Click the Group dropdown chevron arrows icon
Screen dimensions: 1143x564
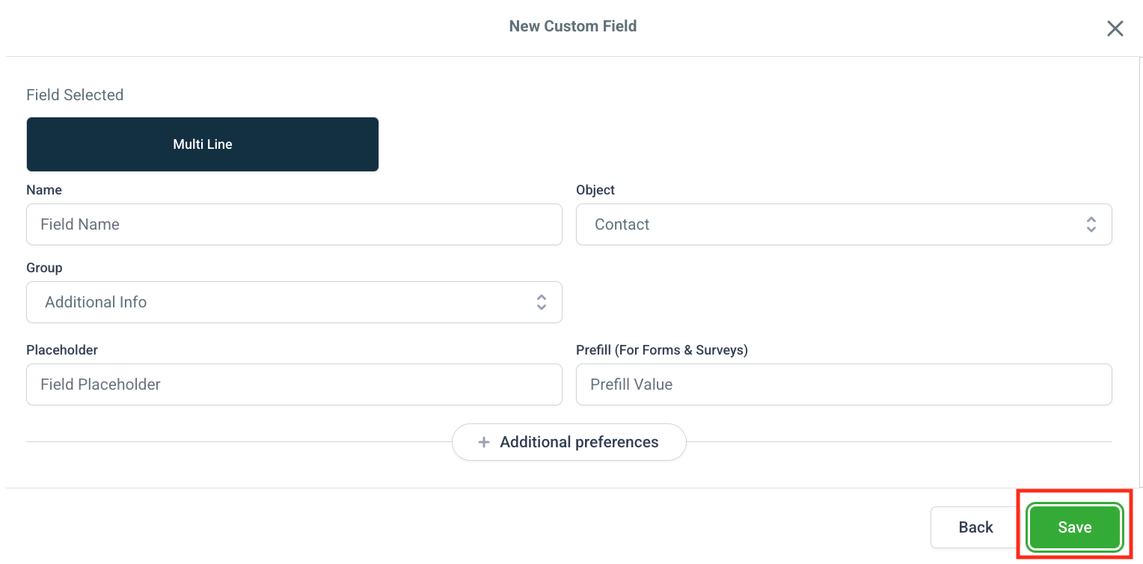[542, 302]
